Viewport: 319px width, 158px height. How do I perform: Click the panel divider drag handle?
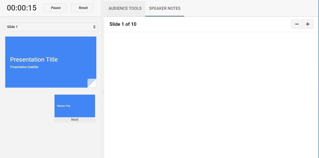pos(103,92)
